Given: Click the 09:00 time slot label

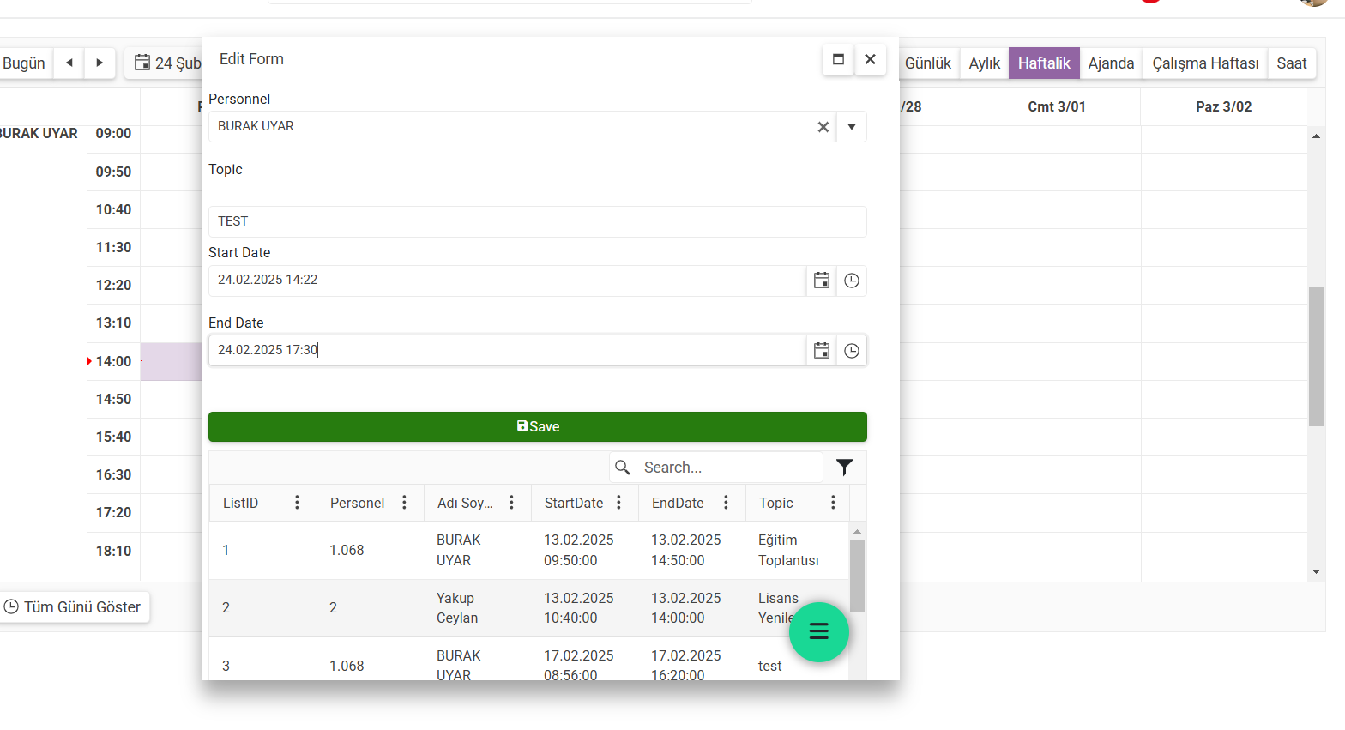Looking at the screenshot, I should click(x=113, y=134).
